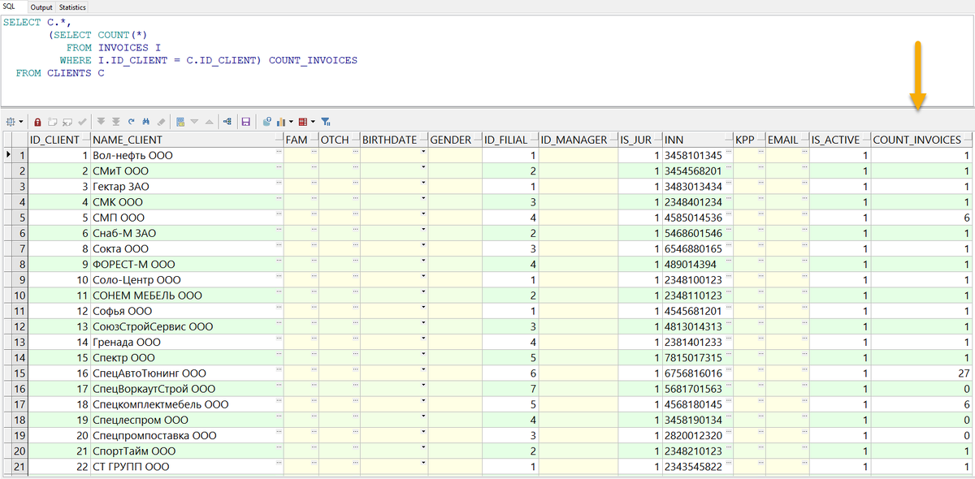Click the fetch next page icon
The height and width of the screenshot is (479, 975).
(102, 122)
